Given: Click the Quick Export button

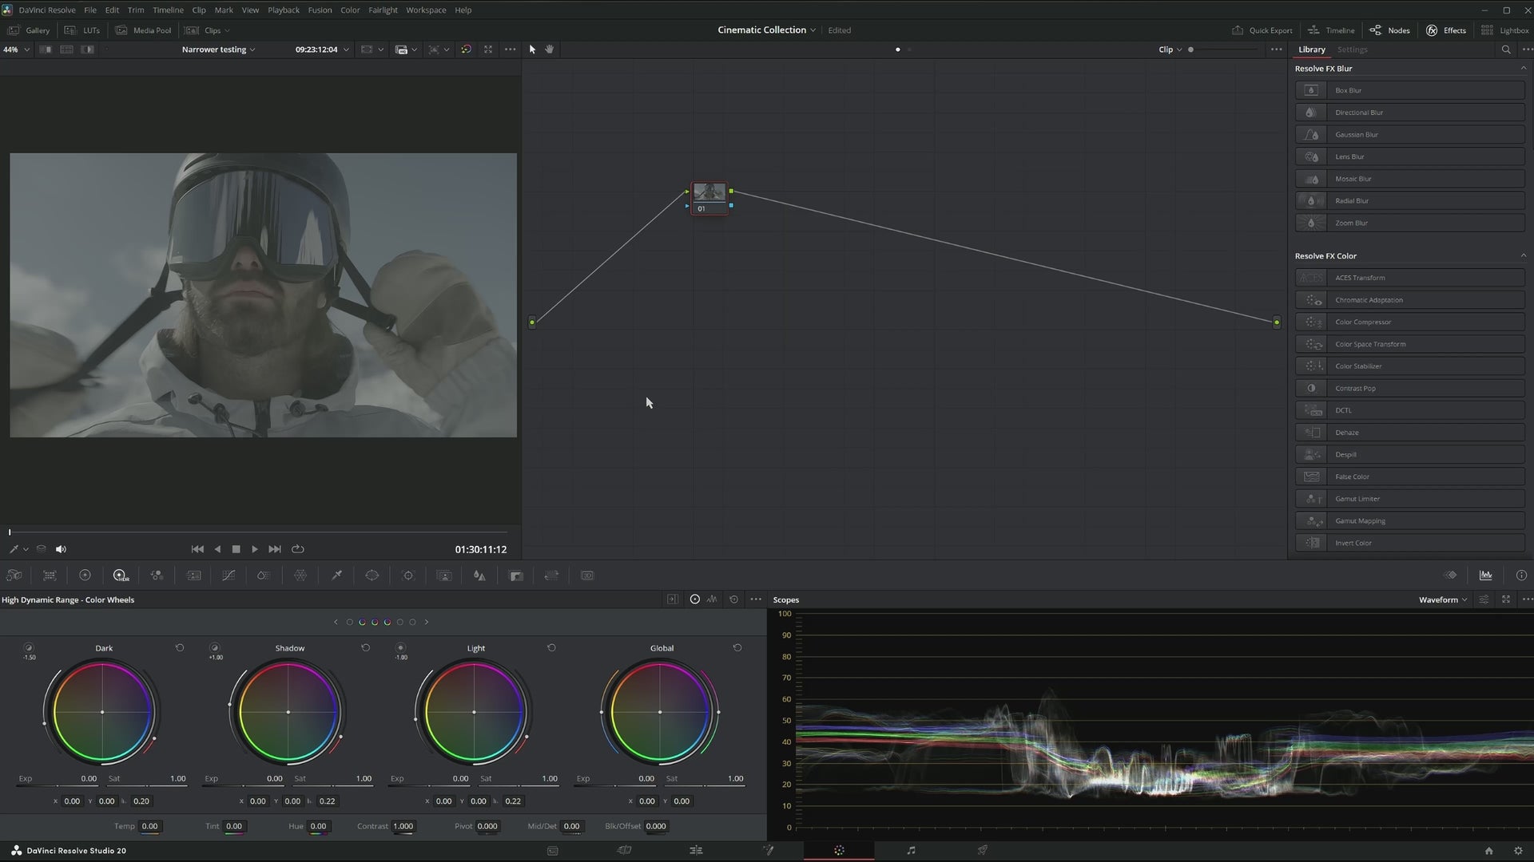Looking at the screenshot, I should tap(1262, 30).
